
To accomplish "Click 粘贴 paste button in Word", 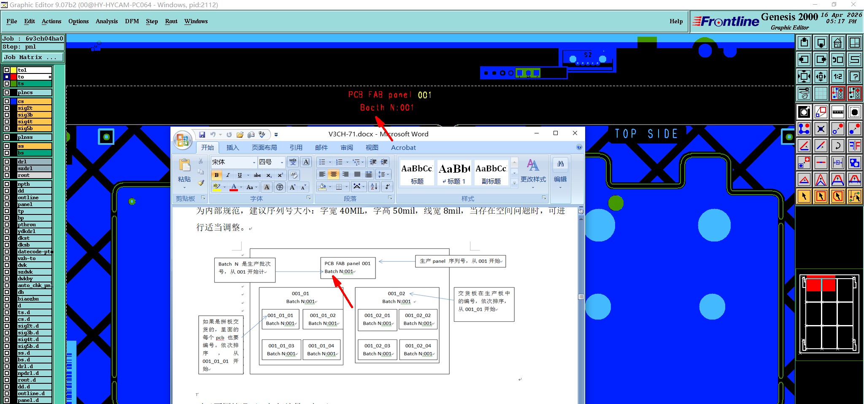I will point(184,174).
